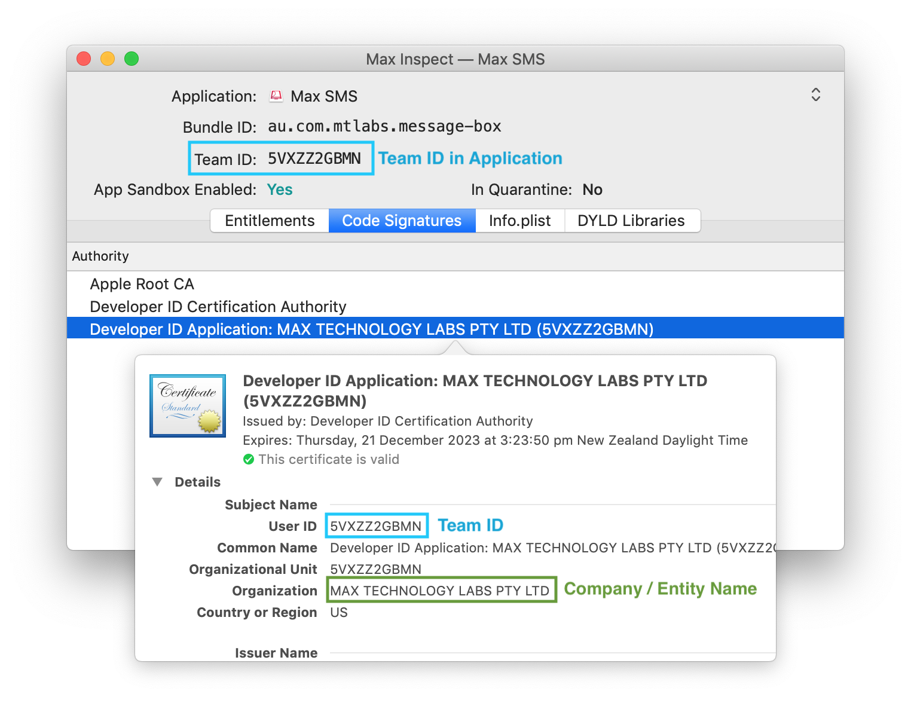Switch to the Entitlements tab
911x709 pixels.
270,221
